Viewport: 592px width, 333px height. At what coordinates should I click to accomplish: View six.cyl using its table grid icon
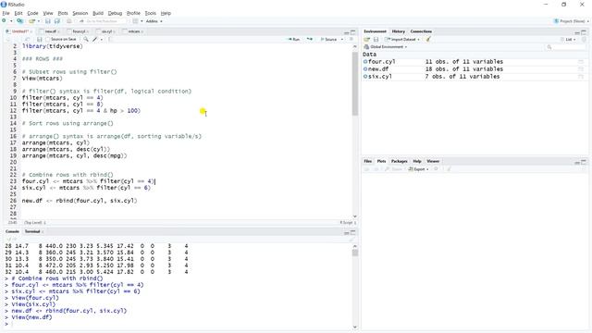tap(581, 77)
